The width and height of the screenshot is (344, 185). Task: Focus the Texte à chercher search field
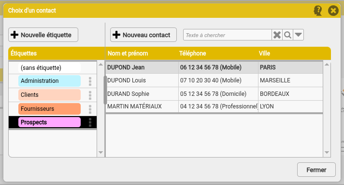click(228, 35)
